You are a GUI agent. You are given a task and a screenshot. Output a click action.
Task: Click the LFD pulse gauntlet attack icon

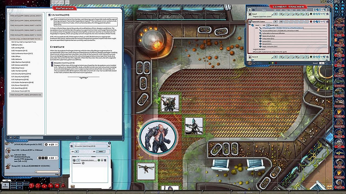tap(260, 28)
